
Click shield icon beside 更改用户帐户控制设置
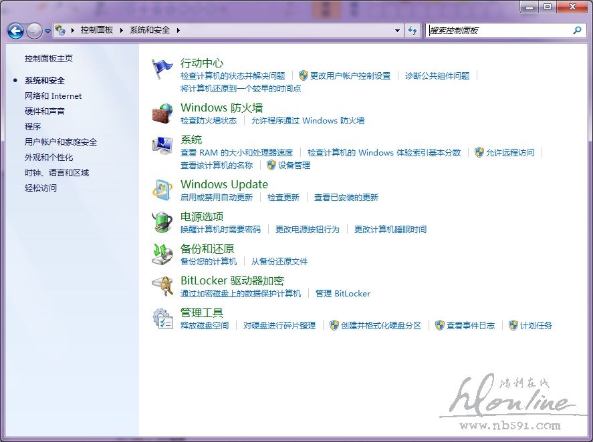pos(303,75)
